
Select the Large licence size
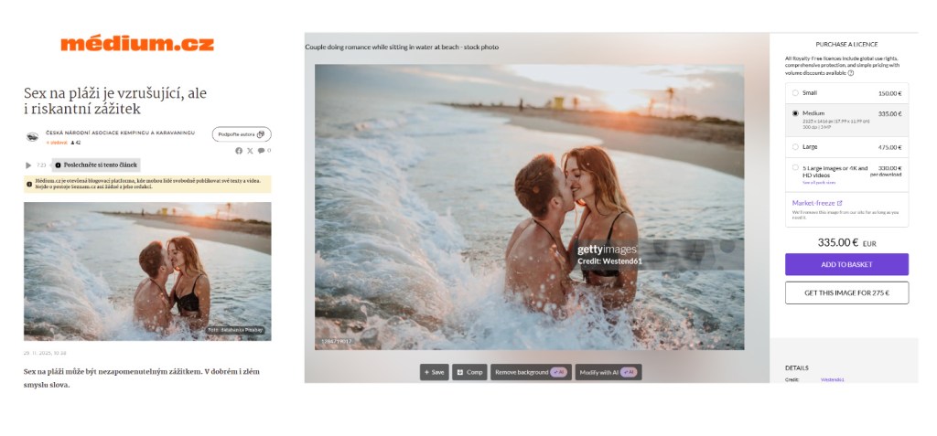pos(794,146)
